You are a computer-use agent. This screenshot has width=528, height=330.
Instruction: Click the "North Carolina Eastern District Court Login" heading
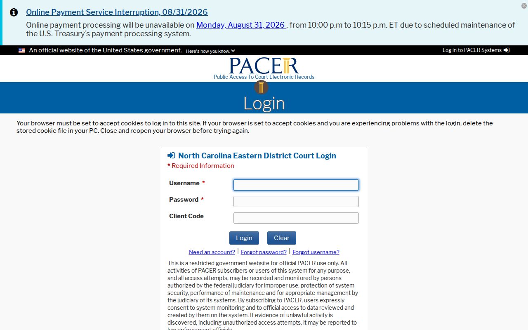(257, 156)
